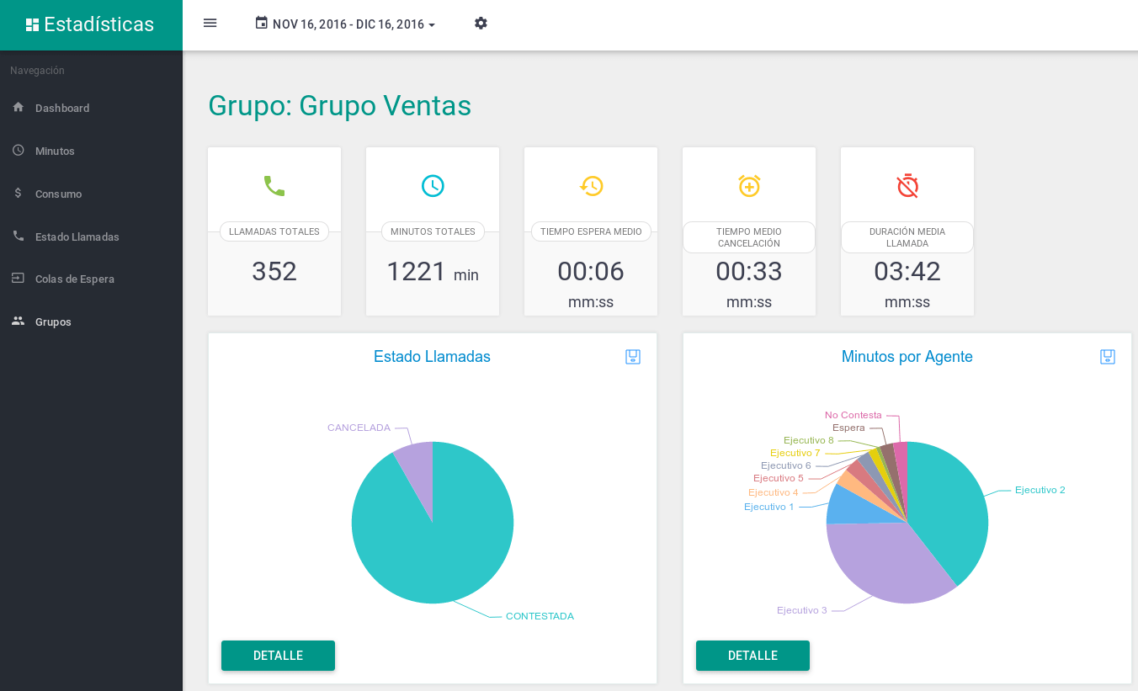Select Colas de Espera in the sidebar

point(91,279)
